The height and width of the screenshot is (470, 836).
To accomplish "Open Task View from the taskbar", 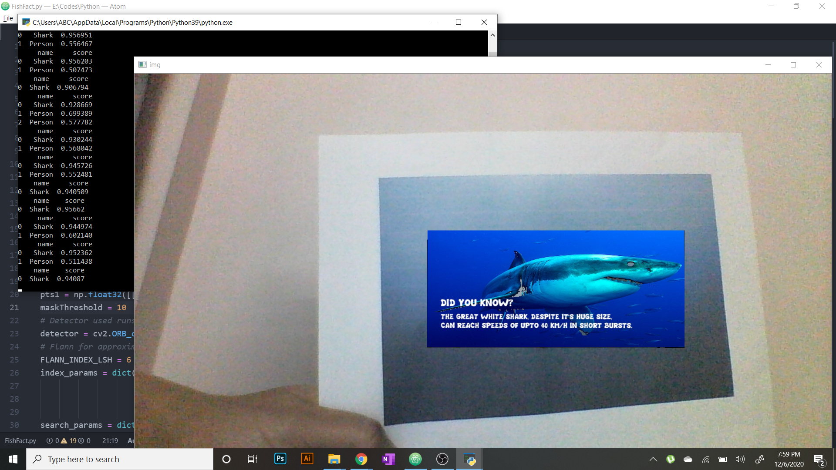I will (x=253, y=459).
